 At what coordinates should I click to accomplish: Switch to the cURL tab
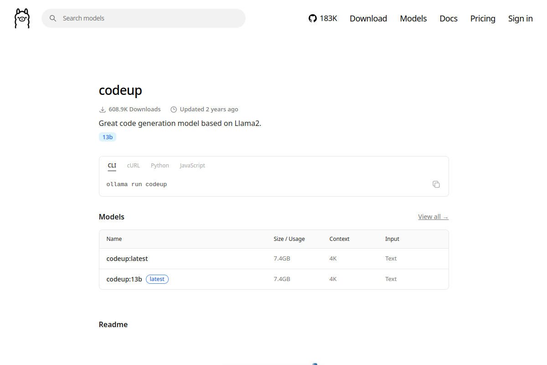tap(134, 166)
